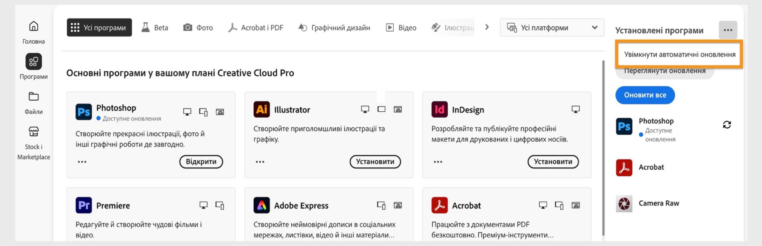This screenshot has width=762, height=246.
Task: Click the Illustrator Ai icon in the card
Action: 262,109
